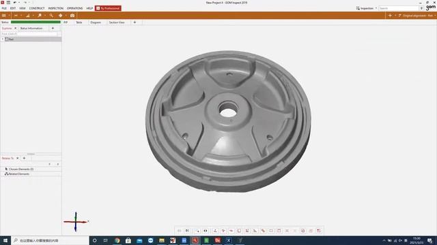The width and height of the screenshot is (437, 245).
Task: Select the Explorer tab
Action: [x=7, y=29]
